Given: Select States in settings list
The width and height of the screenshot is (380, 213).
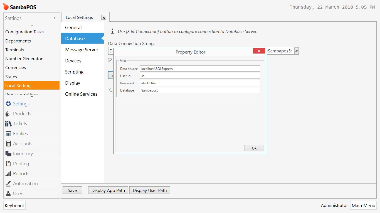Looking at the screenshot, I should (32, 77).
